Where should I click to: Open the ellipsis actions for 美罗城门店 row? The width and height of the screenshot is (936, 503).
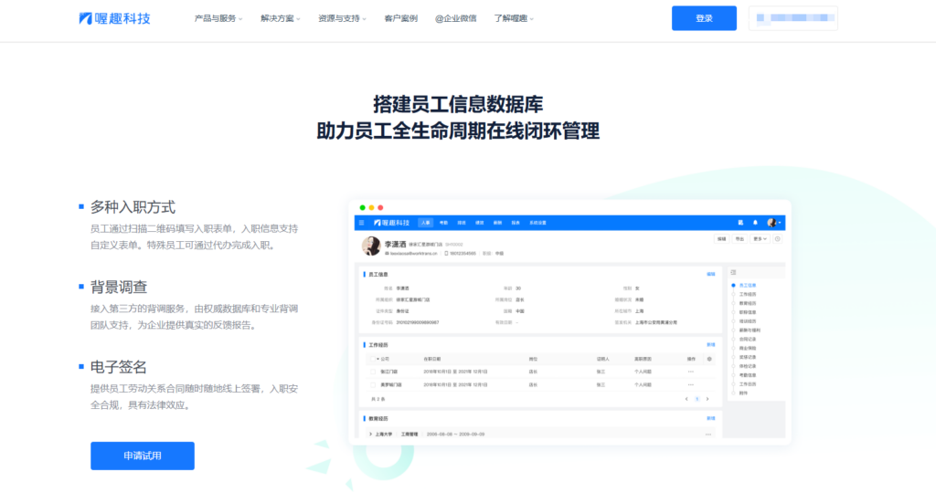coord(691,385)
